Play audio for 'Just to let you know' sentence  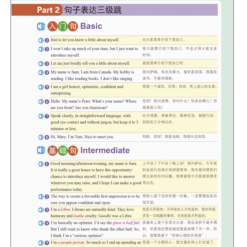[41, 40]
